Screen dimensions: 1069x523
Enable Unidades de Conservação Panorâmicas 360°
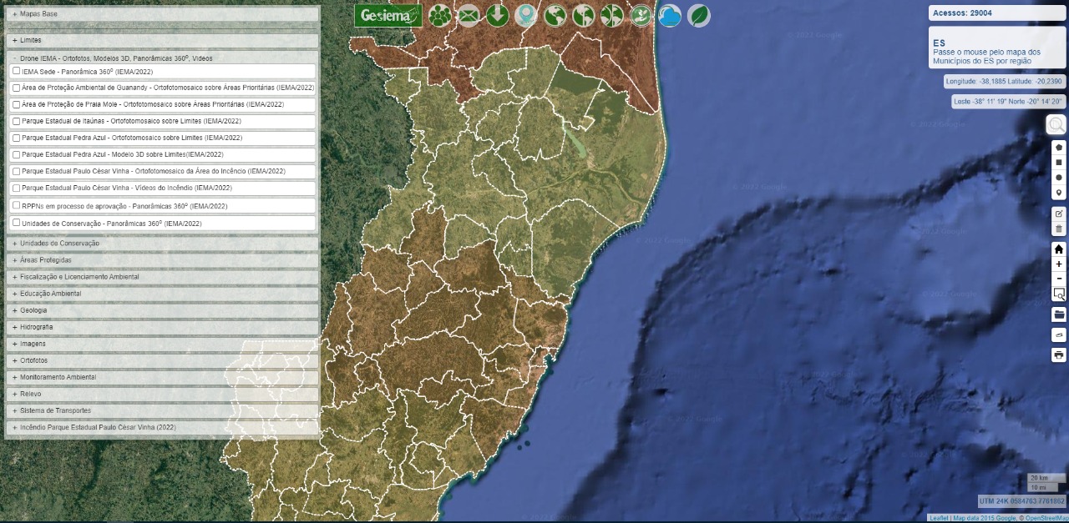point(17,223)
